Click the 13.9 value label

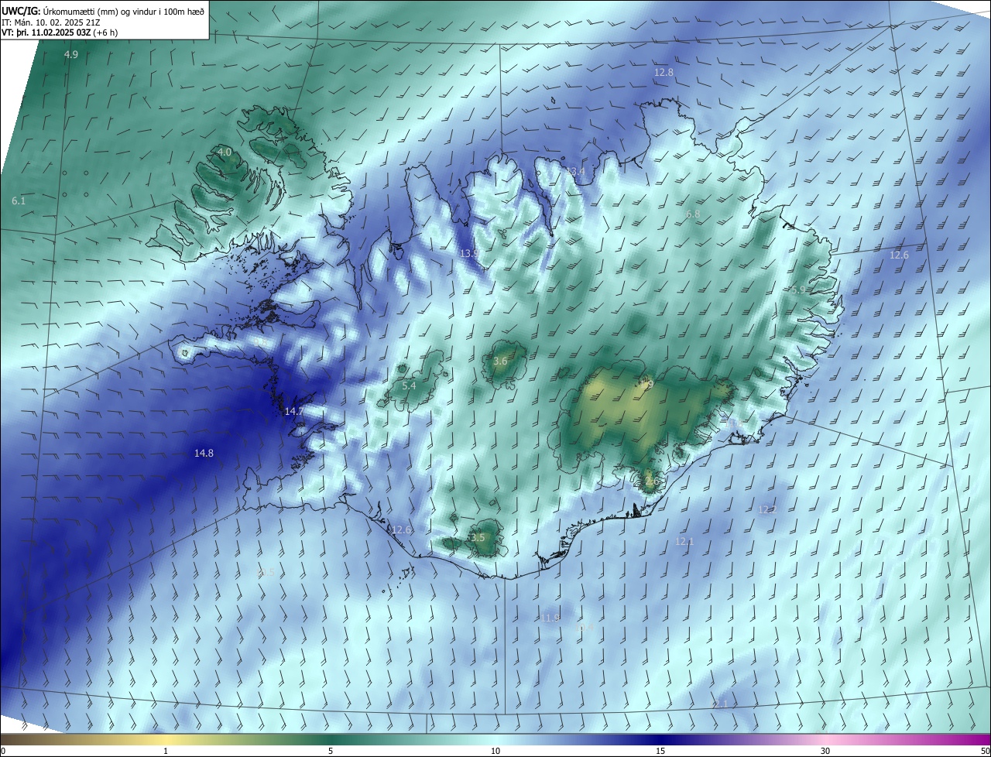tap(468, 253)
